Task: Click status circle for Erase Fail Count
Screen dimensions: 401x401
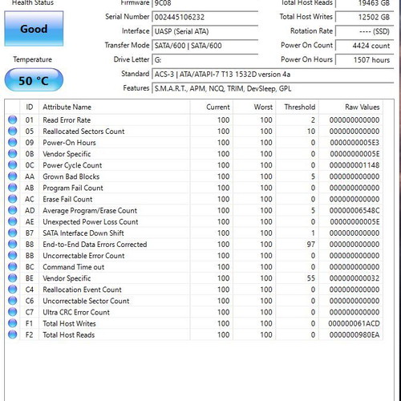Action: coord(12,199)
